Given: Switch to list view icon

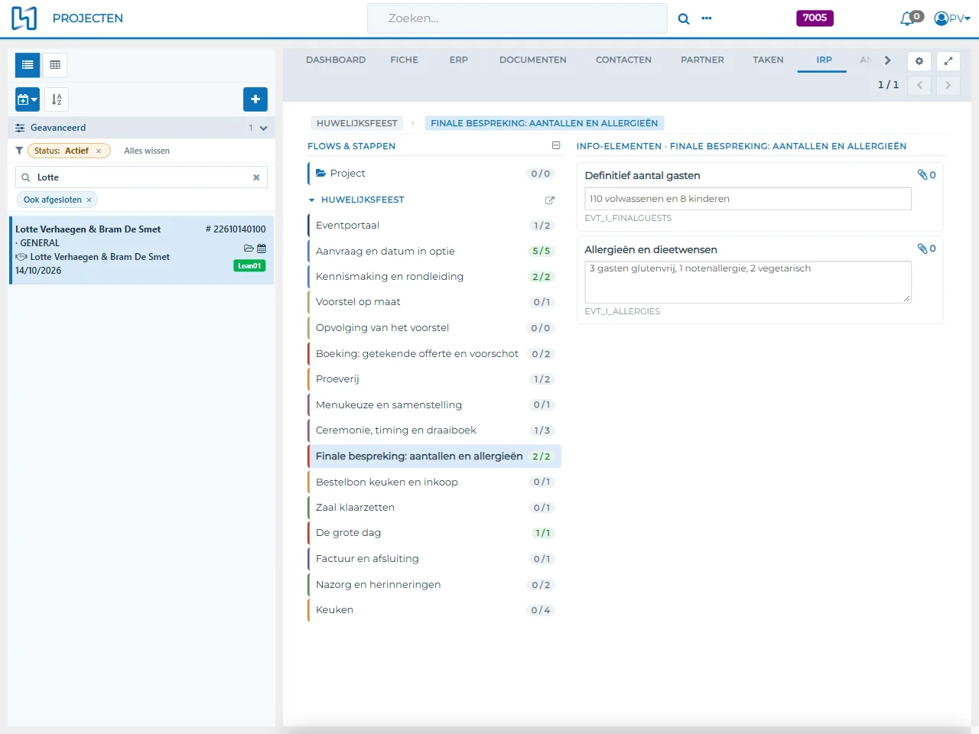Looking at the screenshot, I should click(28, 65).
